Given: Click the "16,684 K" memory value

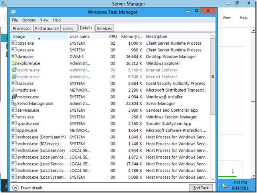Looking at the screenshot, I should [x=134, y=57].
